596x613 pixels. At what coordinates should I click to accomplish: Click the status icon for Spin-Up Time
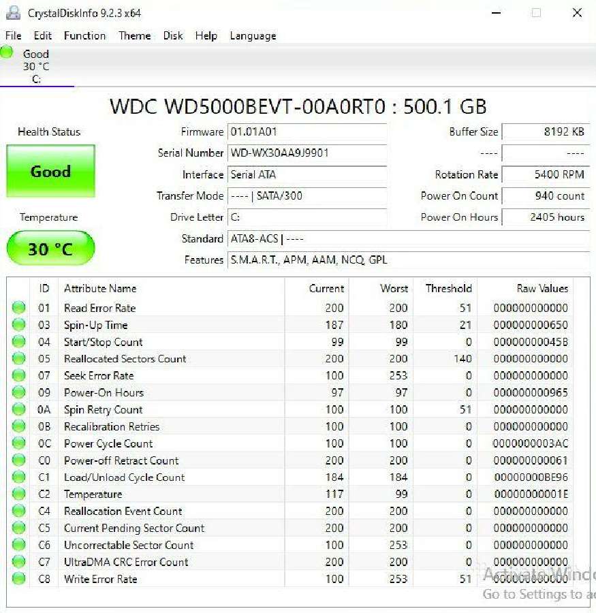click(19, 324)
